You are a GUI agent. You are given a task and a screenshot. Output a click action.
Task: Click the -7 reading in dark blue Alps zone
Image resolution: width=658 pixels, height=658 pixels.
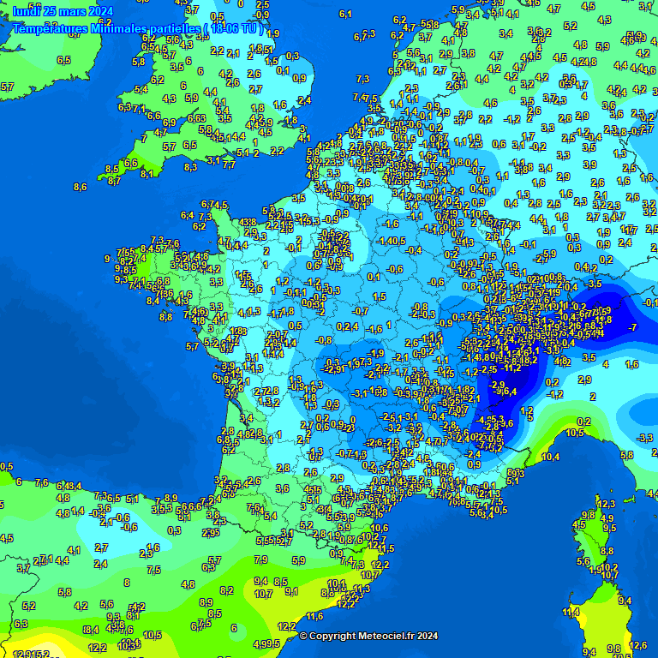pyautogui.click(x=632, y=327)
